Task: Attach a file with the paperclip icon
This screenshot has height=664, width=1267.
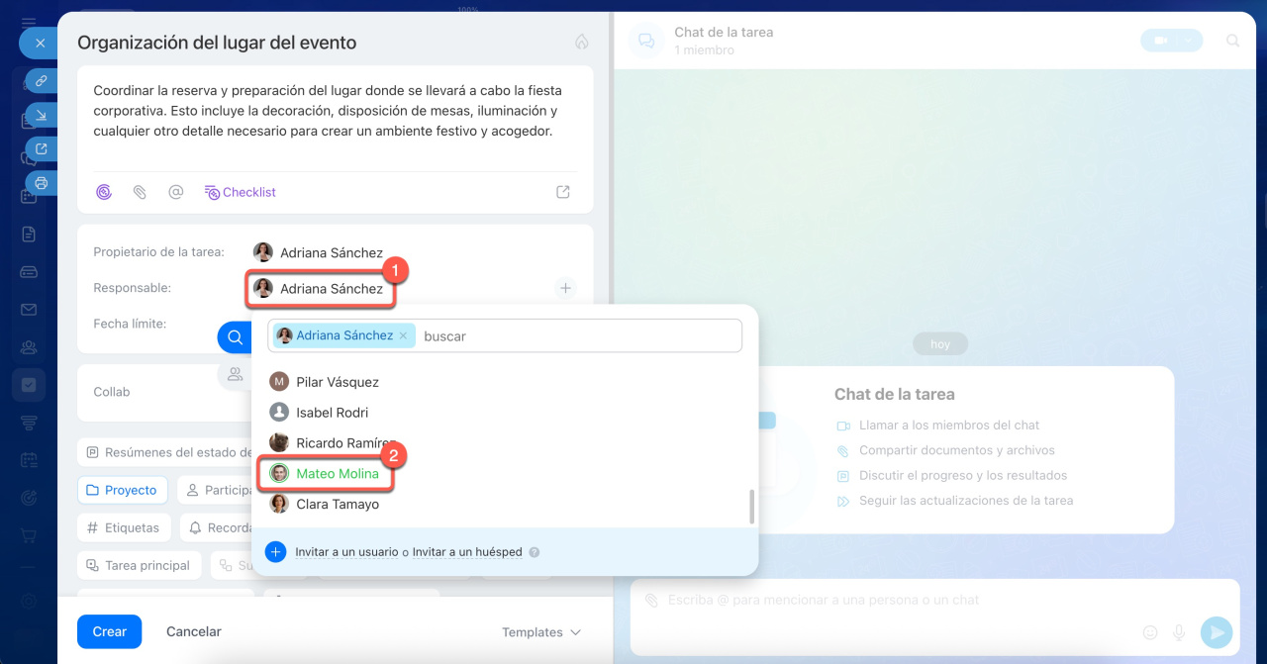Action: click(140, 192)
